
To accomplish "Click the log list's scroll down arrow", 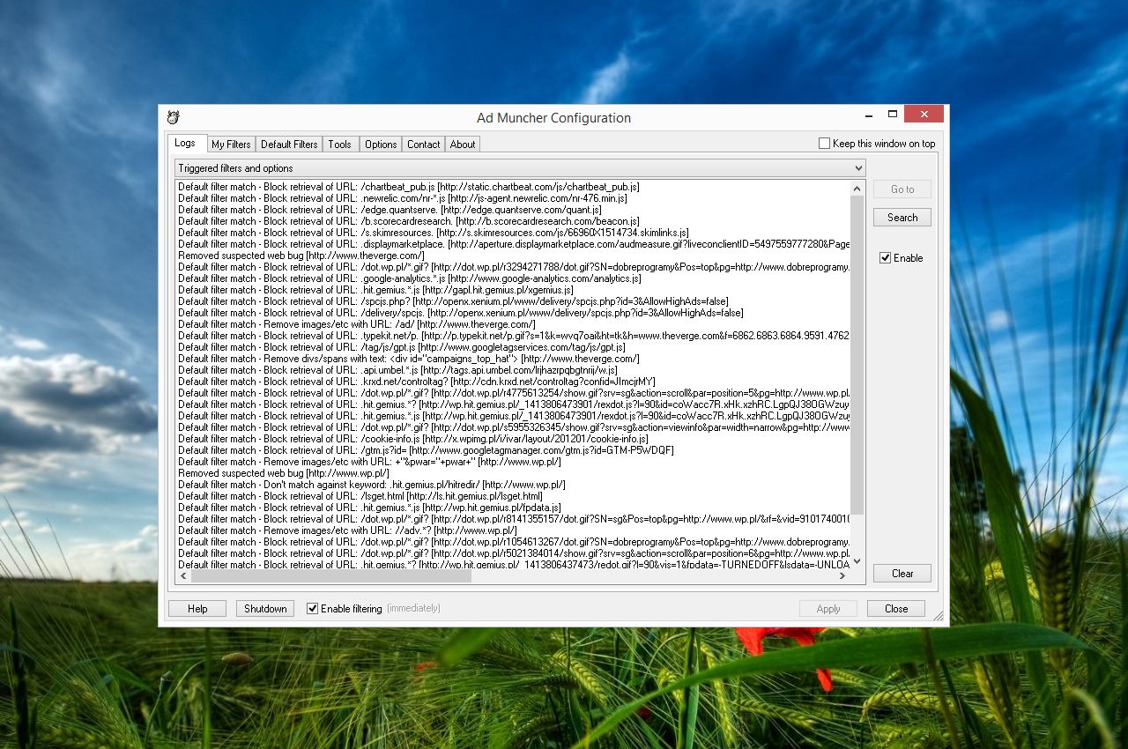I will tap(857, 563).
